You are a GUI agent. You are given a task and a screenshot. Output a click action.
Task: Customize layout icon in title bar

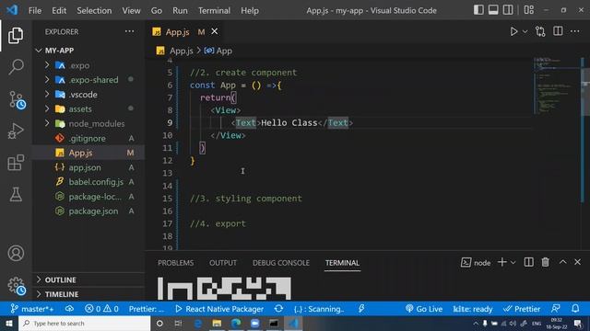528,10
